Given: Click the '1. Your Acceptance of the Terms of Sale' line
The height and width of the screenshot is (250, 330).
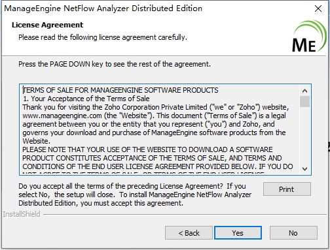Looking at the screenshot, I should [86, 99].
